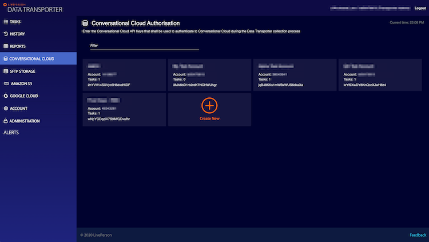Click the Administration lock icon
Screen dimensions: 429x242
click(6, 121)
